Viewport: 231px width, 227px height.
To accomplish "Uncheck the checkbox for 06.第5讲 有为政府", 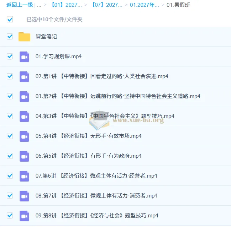I will [x=10, y=156].
